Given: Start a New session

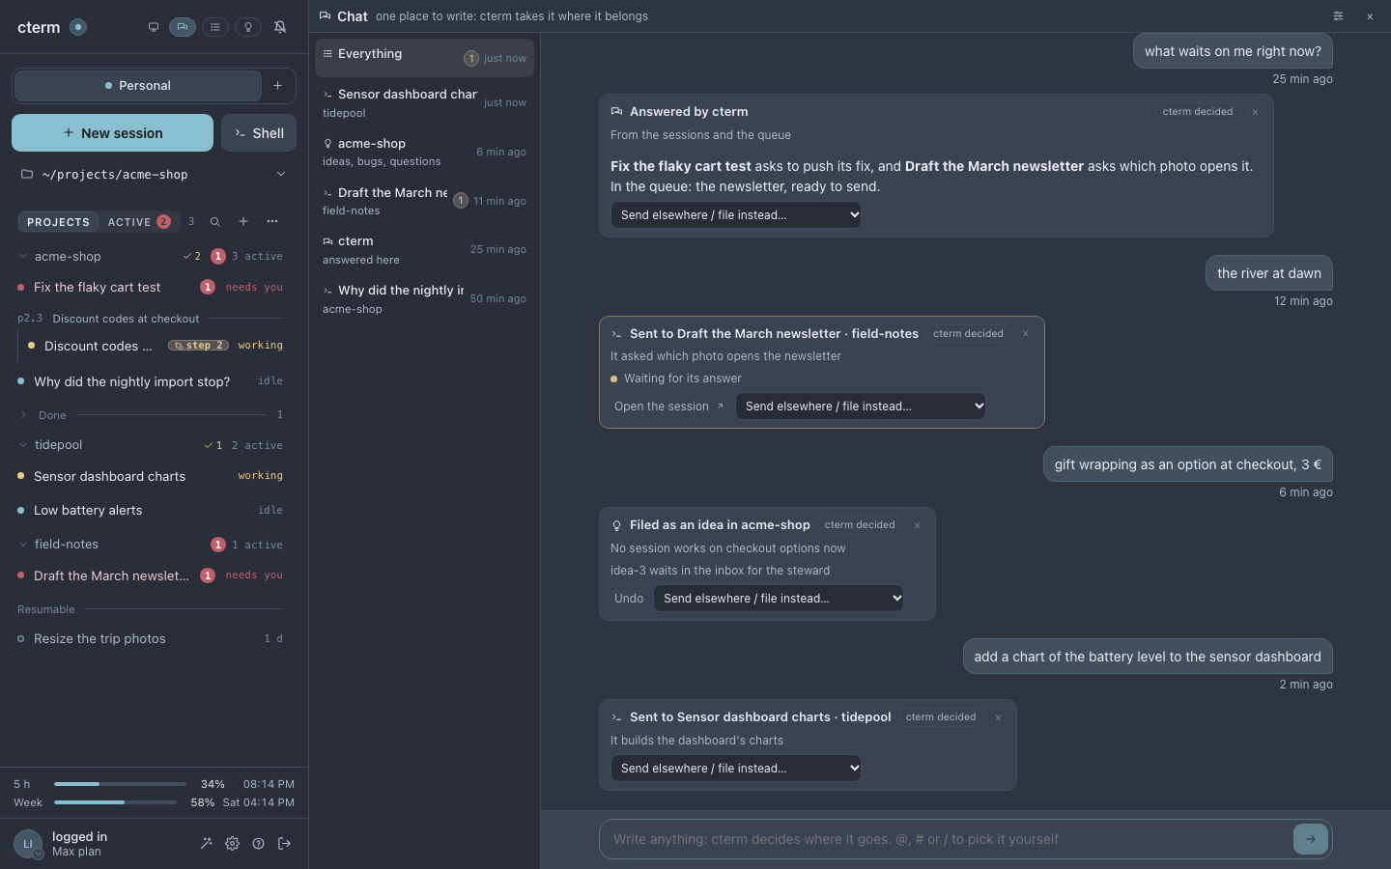Looking at the screenshot, I should coord(112,133).
